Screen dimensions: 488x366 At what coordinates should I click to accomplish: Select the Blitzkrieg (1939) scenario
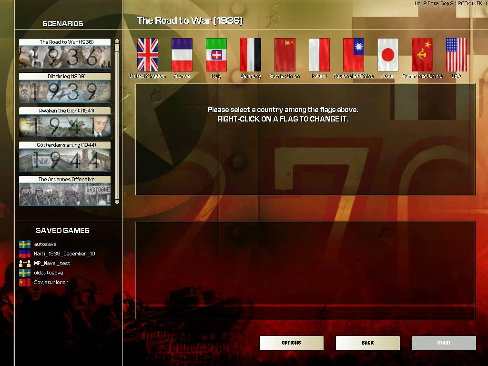tap(64, 88)
